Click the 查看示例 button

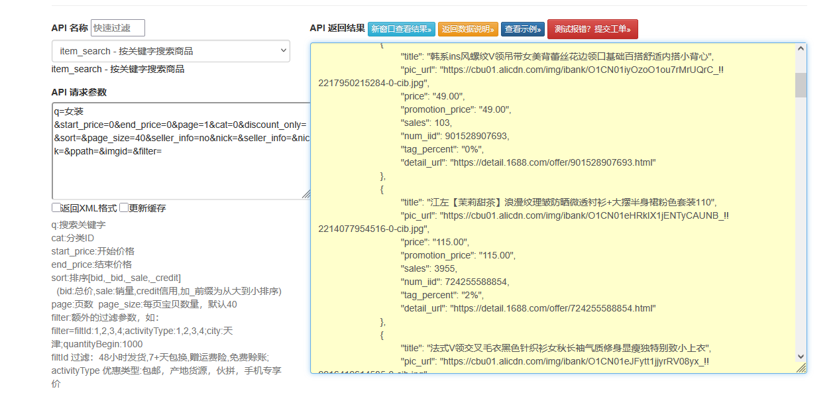click(522, 29)
